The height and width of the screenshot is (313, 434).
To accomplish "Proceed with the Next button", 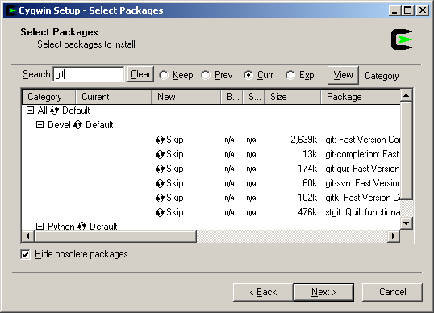I will tap(323, 292).
